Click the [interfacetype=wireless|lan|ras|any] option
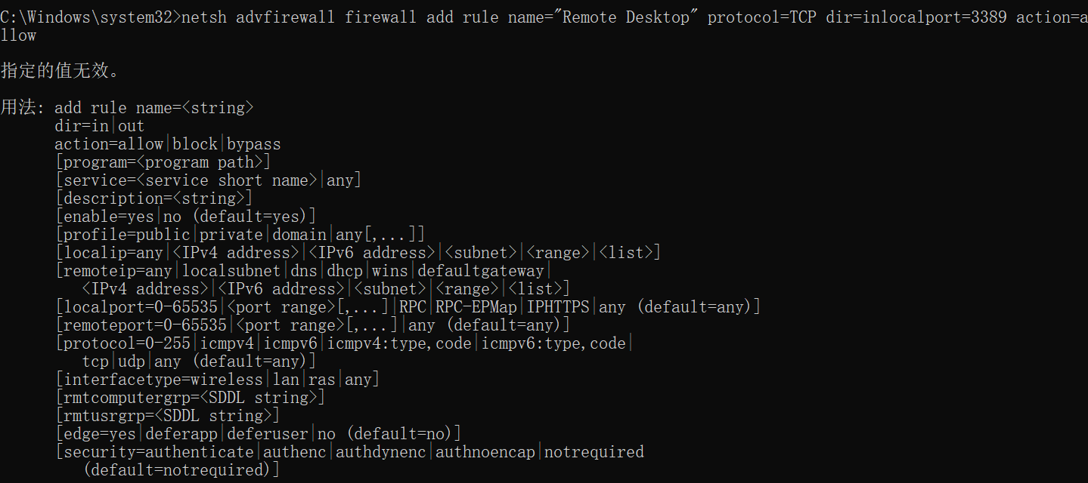Viewport: 1088px width, 483px height. point(218,380)
